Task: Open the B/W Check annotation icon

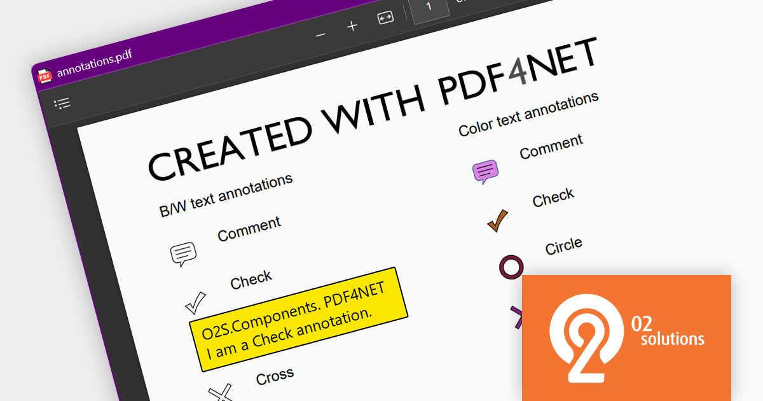Action: point(195,302)
